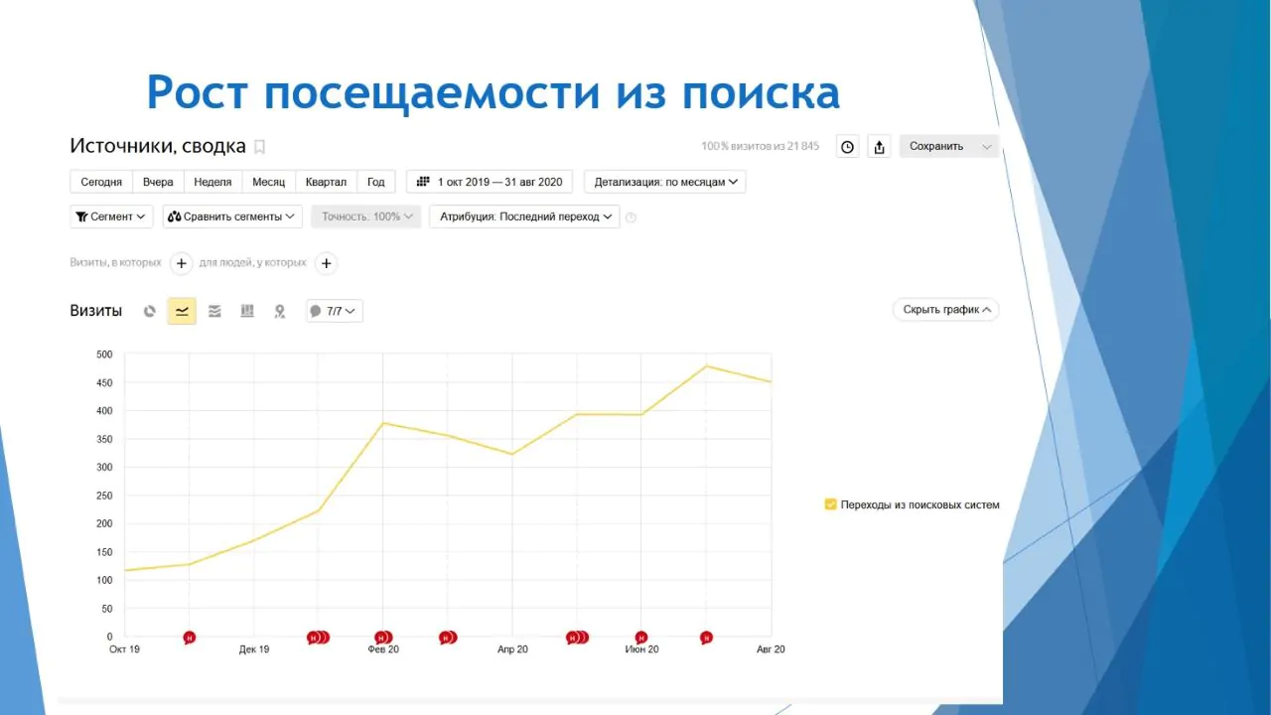
Task: Select the Месяц period tab
Action: click(268, 182)
